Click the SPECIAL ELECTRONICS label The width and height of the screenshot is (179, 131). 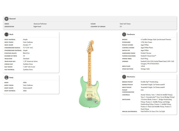click(x=130, y=112)
